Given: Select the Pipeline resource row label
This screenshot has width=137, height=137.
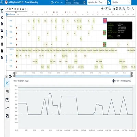Looking at the screenshot, I should coord(12,49).
